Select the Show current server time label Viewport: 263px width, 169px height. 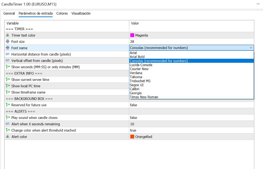[x=30, y=80]
